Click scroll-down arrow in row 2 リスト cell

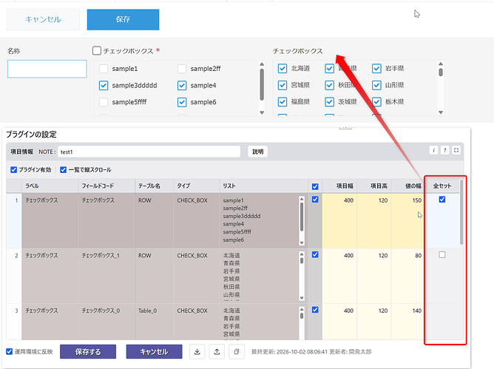point(302,298)
